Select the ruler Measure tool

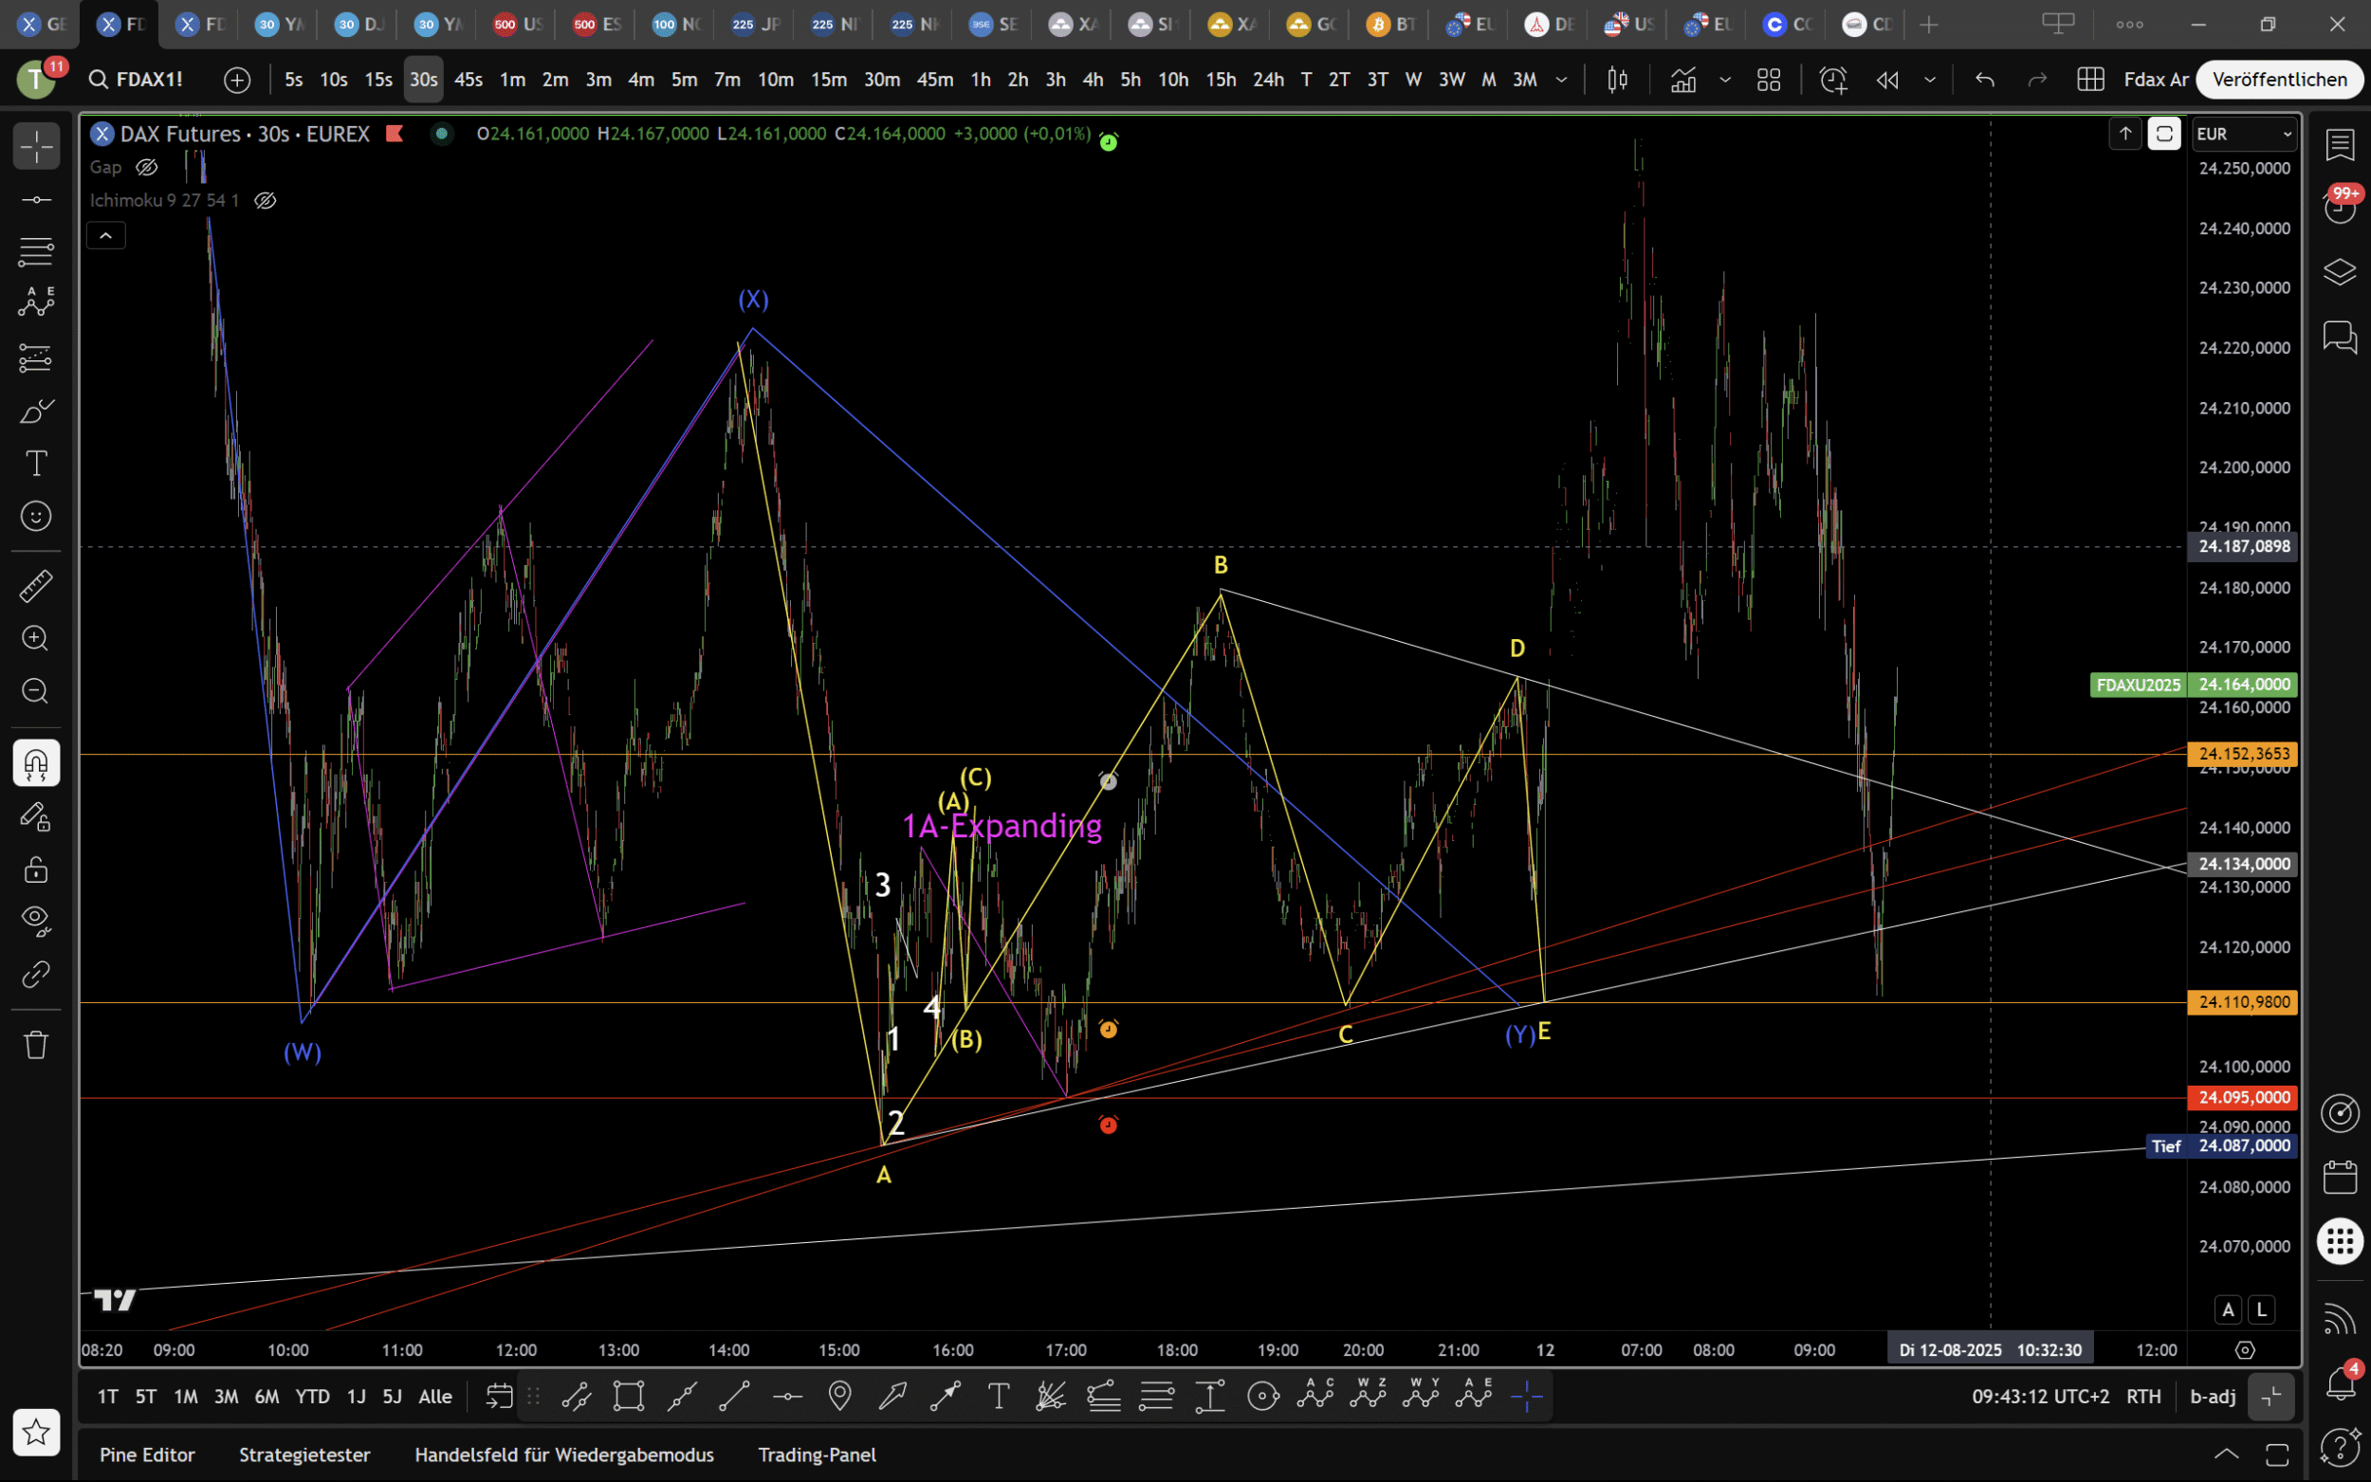[36, 586]
